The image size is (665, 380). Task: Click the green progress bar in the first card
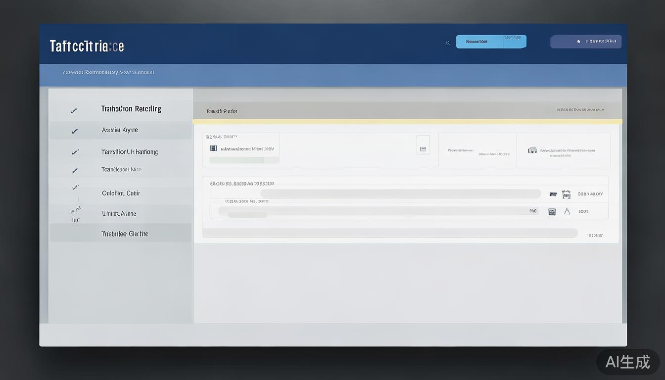pyautogui.click(x=237, y=160)
